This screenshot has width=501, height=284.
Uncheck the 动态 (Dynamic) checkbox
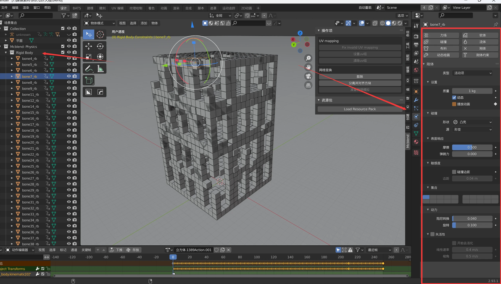pos(454,98)
